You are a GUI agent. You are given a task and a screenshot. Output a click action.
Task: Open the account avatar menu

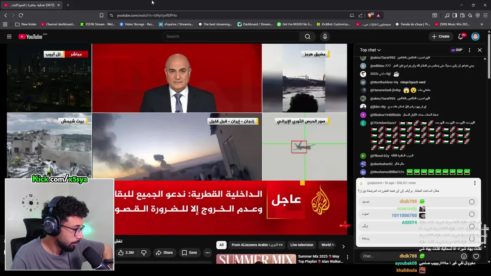pos(475,36)
